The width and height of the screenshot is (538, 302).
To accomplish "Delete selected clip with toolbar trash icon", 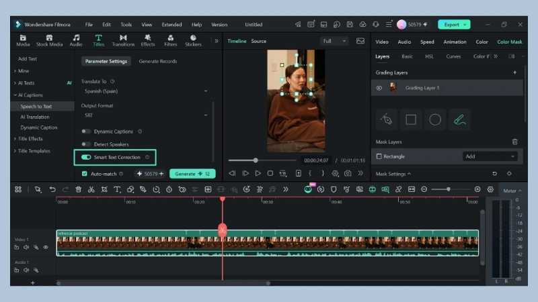I will [78, 189].
